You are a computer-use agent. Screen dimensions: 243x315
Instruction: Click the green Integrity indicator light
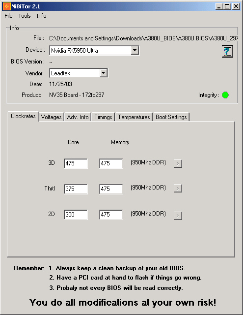pos(225,95)
